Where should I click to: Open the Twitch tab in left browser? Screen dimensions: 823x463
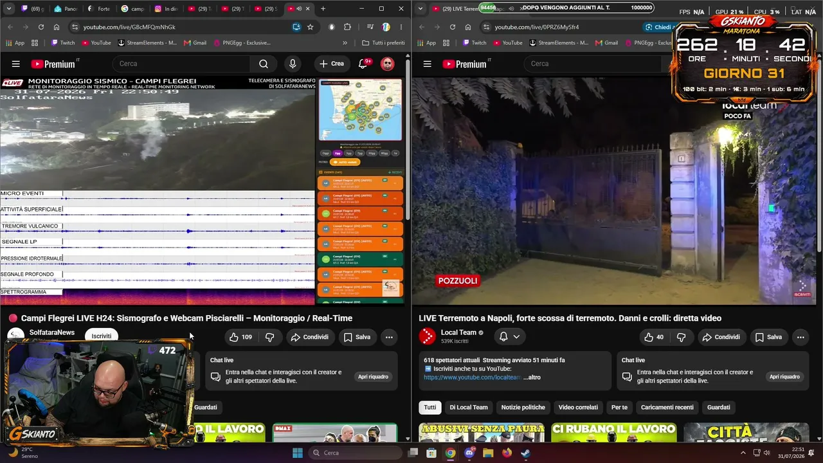(x=33, y=9)
